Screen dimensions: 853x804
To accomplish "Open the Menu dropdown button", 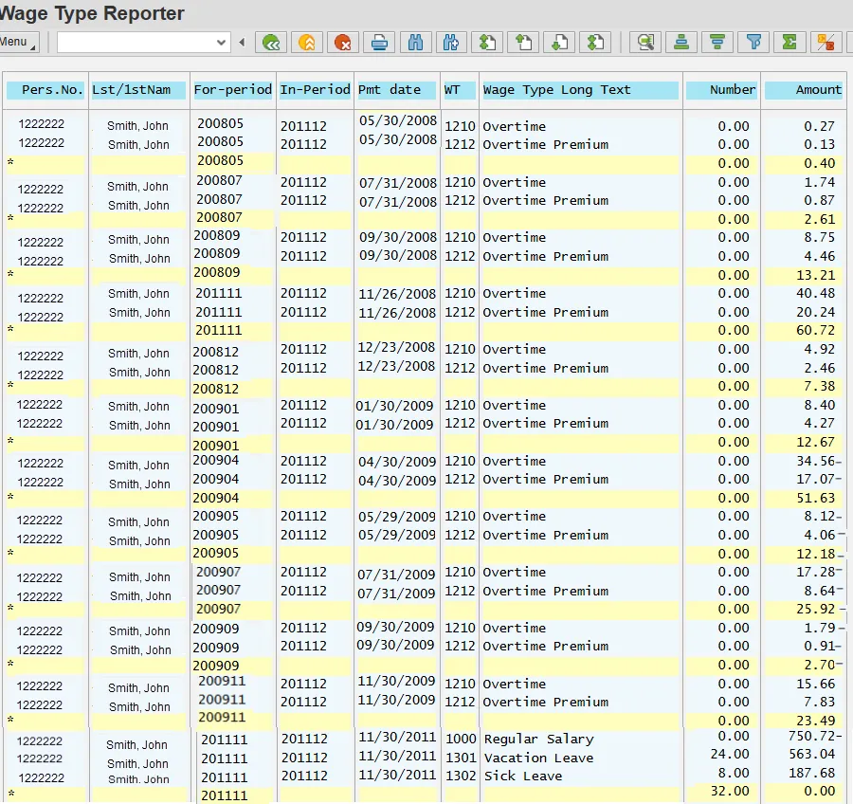I will click(18, 43).
